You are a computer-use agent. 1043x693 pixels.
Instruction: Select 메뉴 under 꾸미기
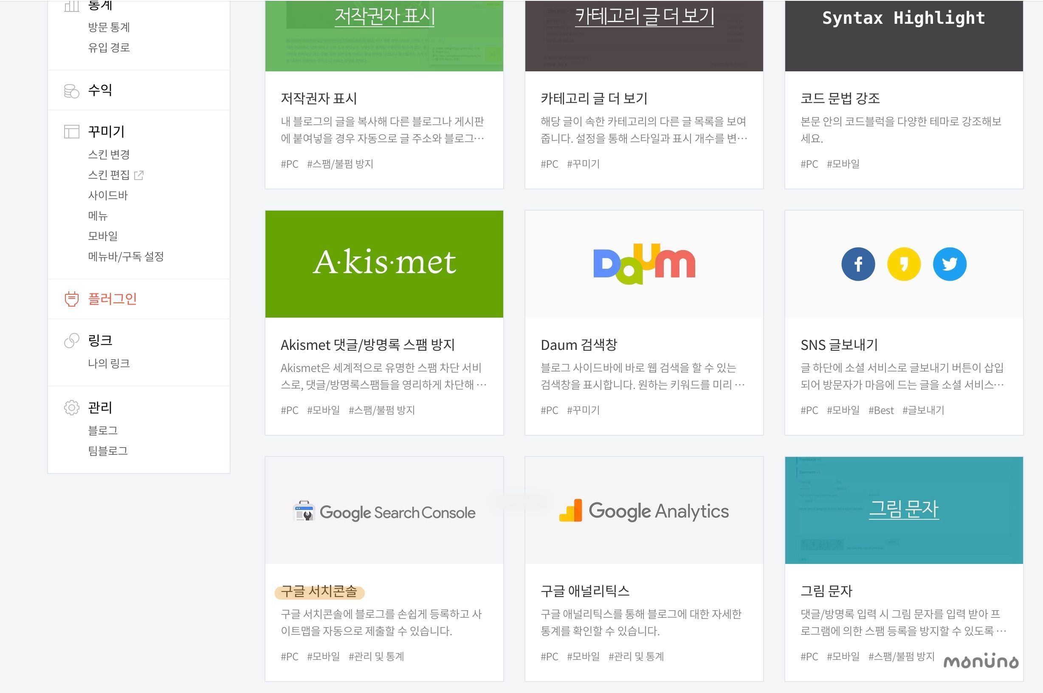click(x=98, y=216)
